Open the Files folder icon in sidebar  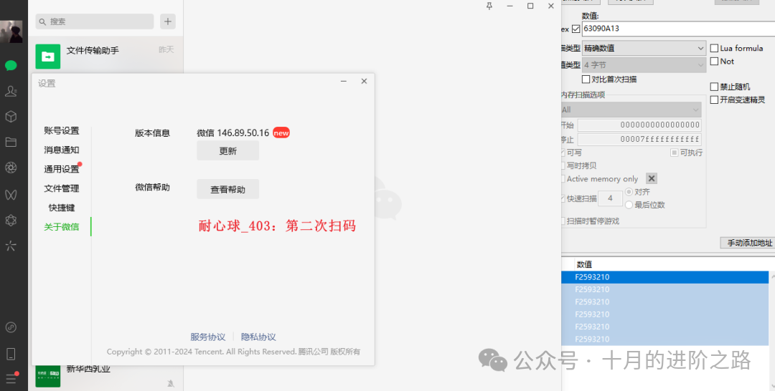click(x=11, y=143)
